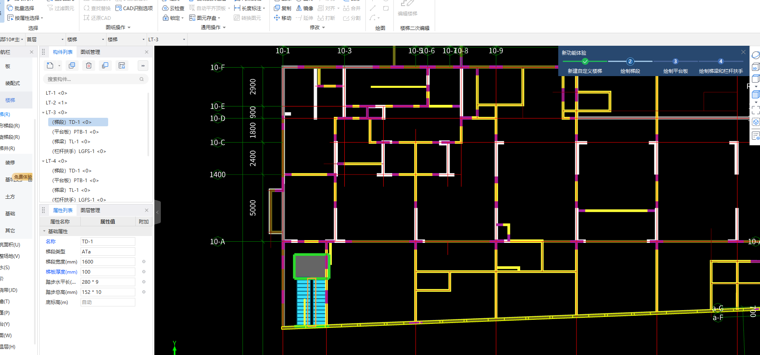The width and height of the screenshot is (760, 355).
Task: Select 装配式 in the navigation bar
Action: (13, 83)
